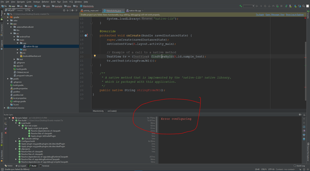
Task: Click the red X icon in Build sidebar
Action: [x=5, y=133]
